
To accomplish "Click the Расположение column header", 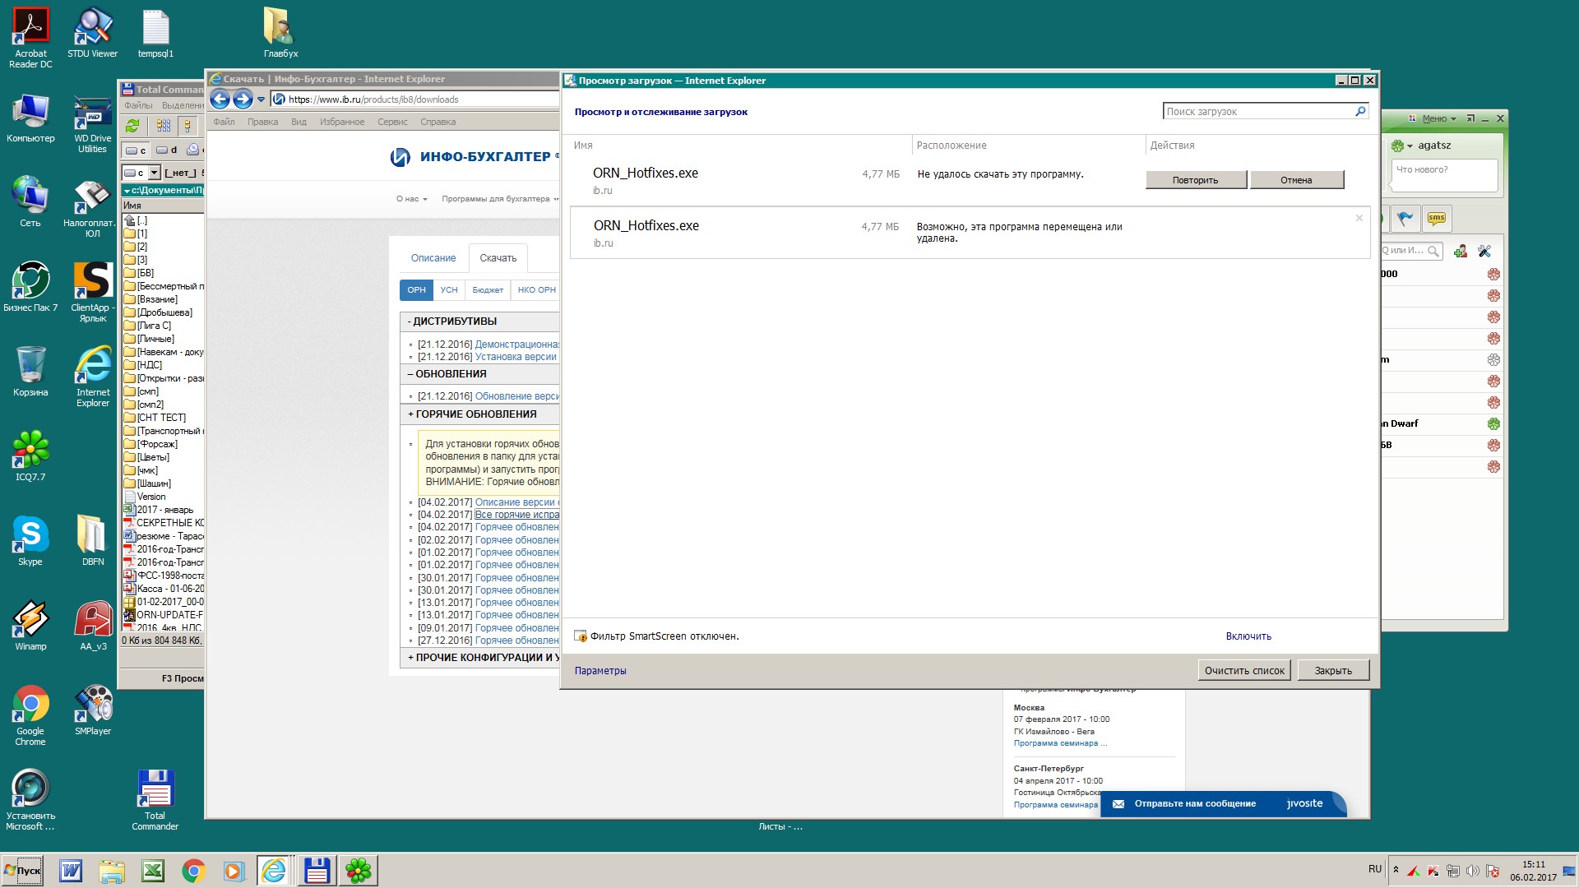I will click(x=952, y=146).
